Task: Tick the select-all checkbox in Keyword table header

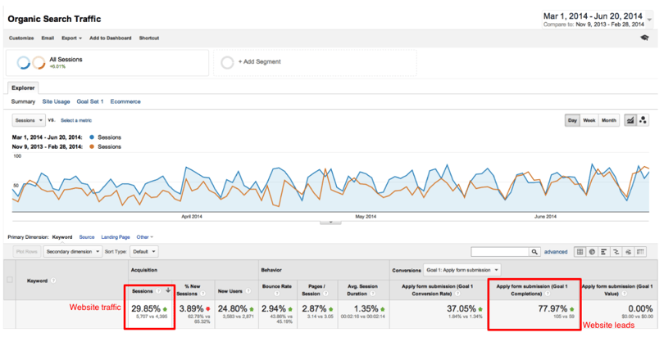Action: pyautogui.click(x=9, y=280)
